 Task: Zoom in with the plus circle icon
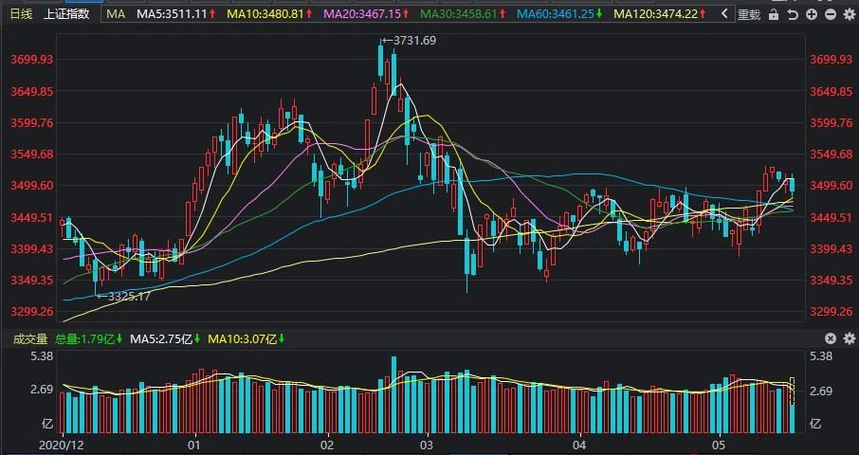point(812,15)
